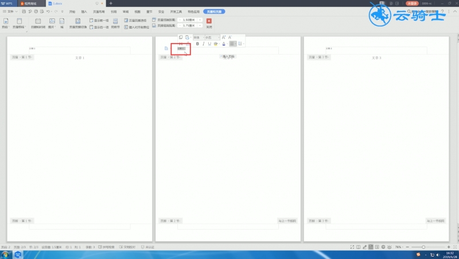
Task: Click the zoom in plus button
Action: [x=449, y=247]
